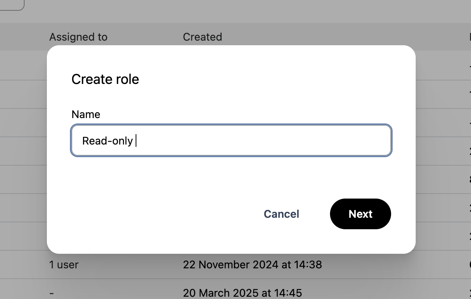Click the 22 November 2024 at 14:38 date
Screen dimensions: 471x299
(x=252, y=264)
